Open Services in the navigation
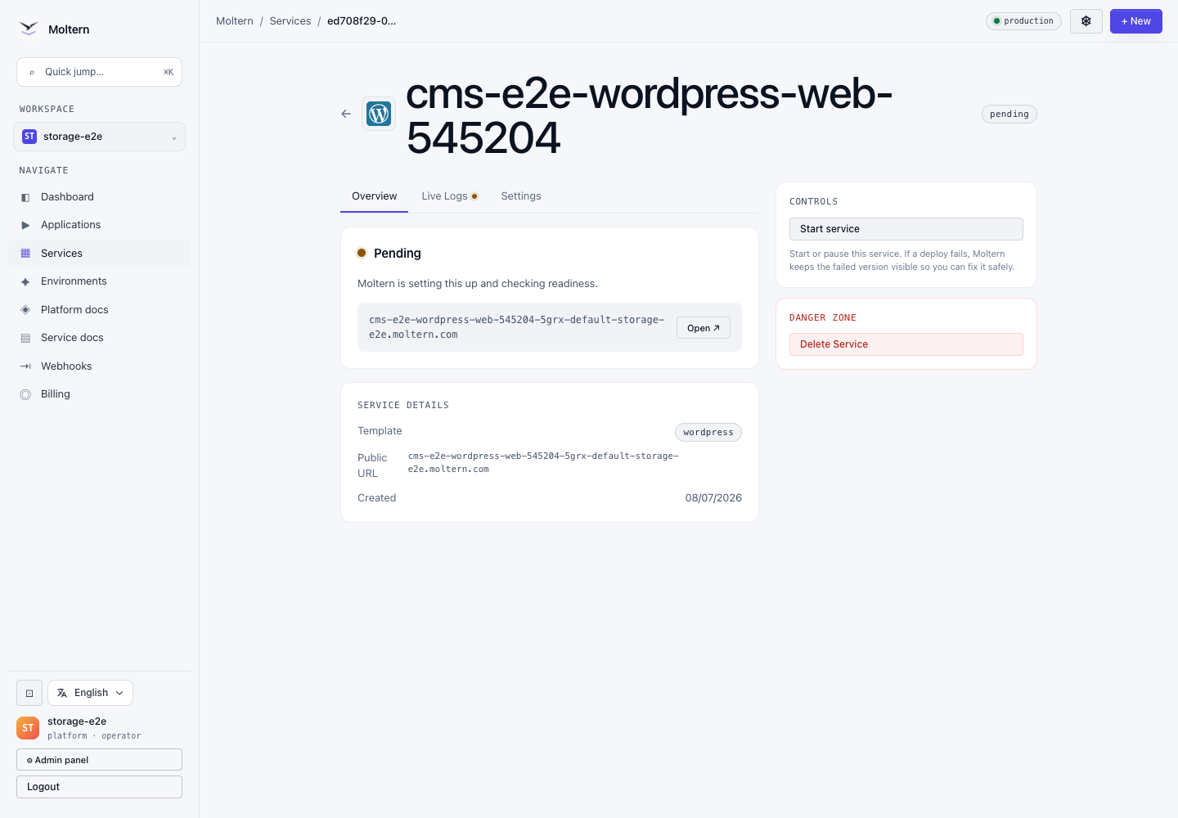 tap(99, 254)
